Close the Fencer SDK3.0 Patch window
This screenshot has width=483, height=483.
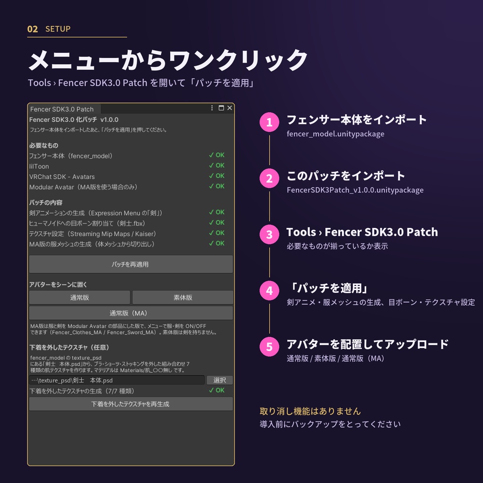[x=230, y=108]
